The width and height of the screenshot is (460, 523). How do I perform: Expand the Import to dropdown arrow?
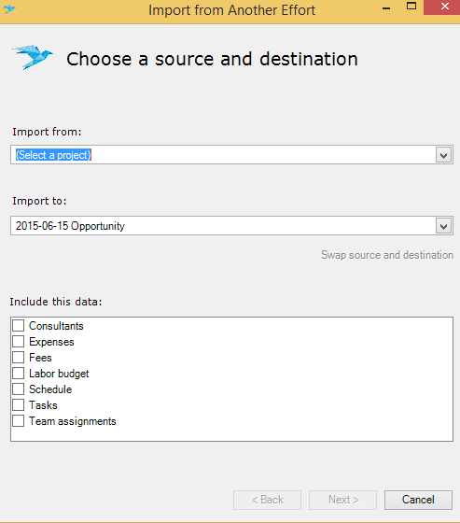443,226
